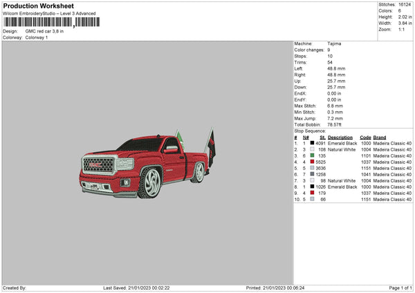Click 'Natural White' in stop row 2
Image resolution: width=415 pixels, height=293 pixels.
point(342,150)
